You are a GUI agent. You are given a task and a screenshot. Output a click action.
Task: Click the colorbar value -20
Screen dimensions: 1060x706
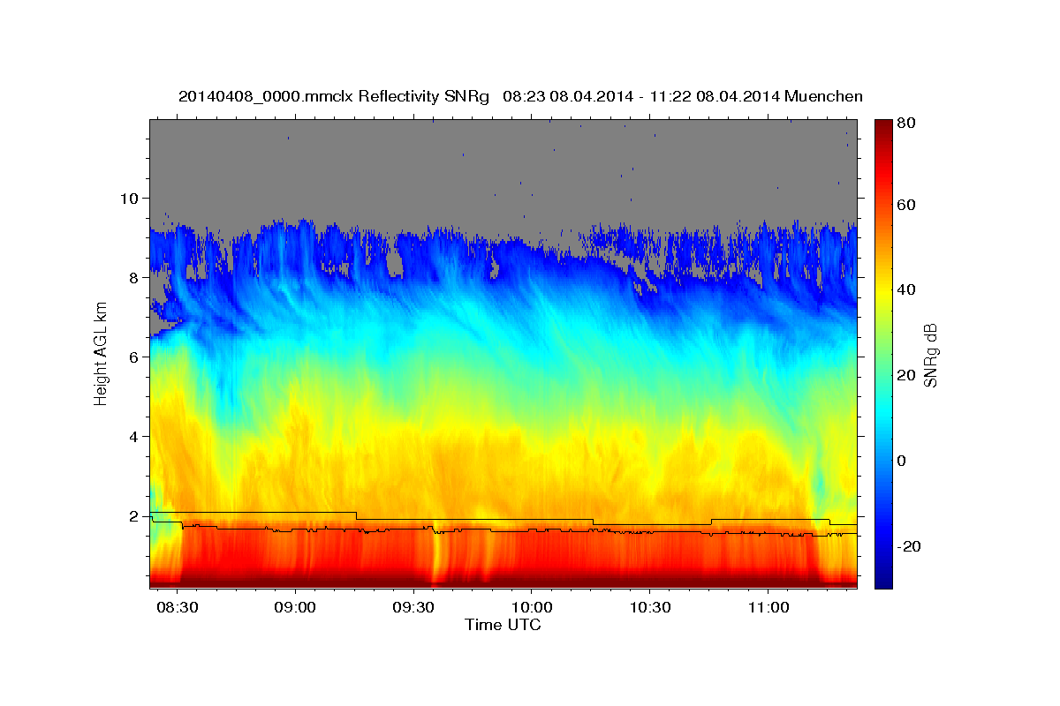tap(910, 546)
